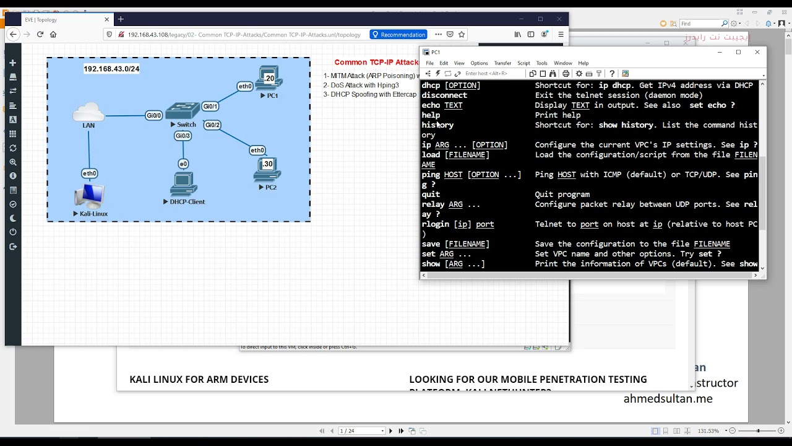Open the Networks icon in EVE sidebar
Viewport: 792px width, 446px height.
[x=12, y=92]
